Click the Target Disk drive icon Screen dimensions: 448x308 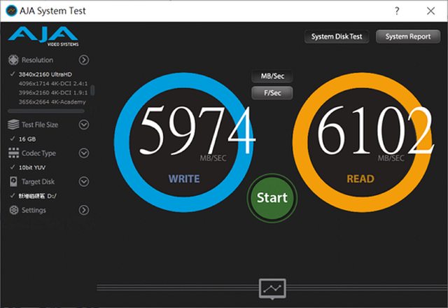13,182
